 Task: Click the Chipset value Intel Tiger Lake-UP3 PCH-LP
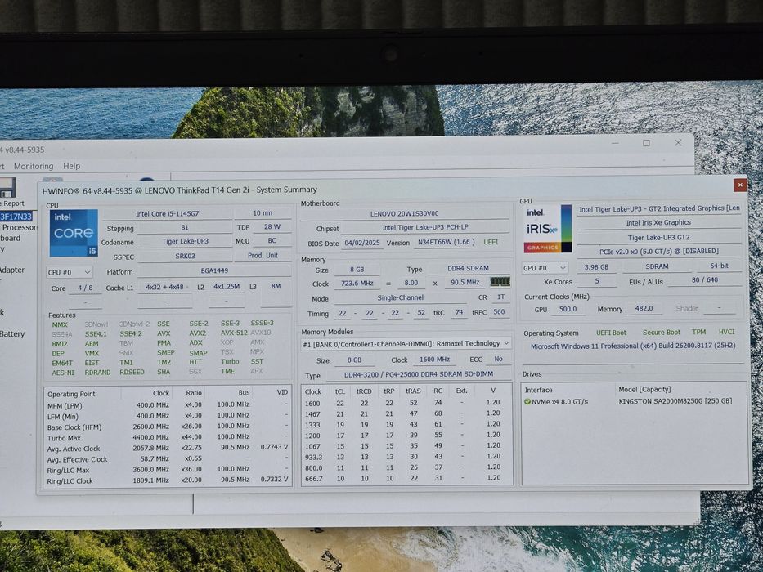click(425, 228)
